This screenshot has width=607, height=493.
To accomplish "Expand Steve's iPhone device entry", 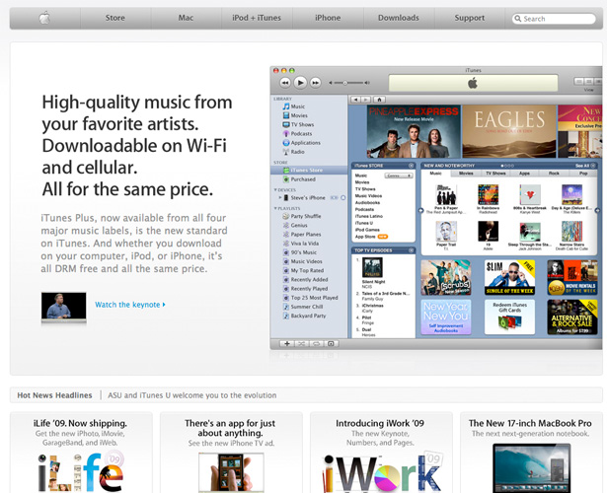I will [x=280, y=197].
